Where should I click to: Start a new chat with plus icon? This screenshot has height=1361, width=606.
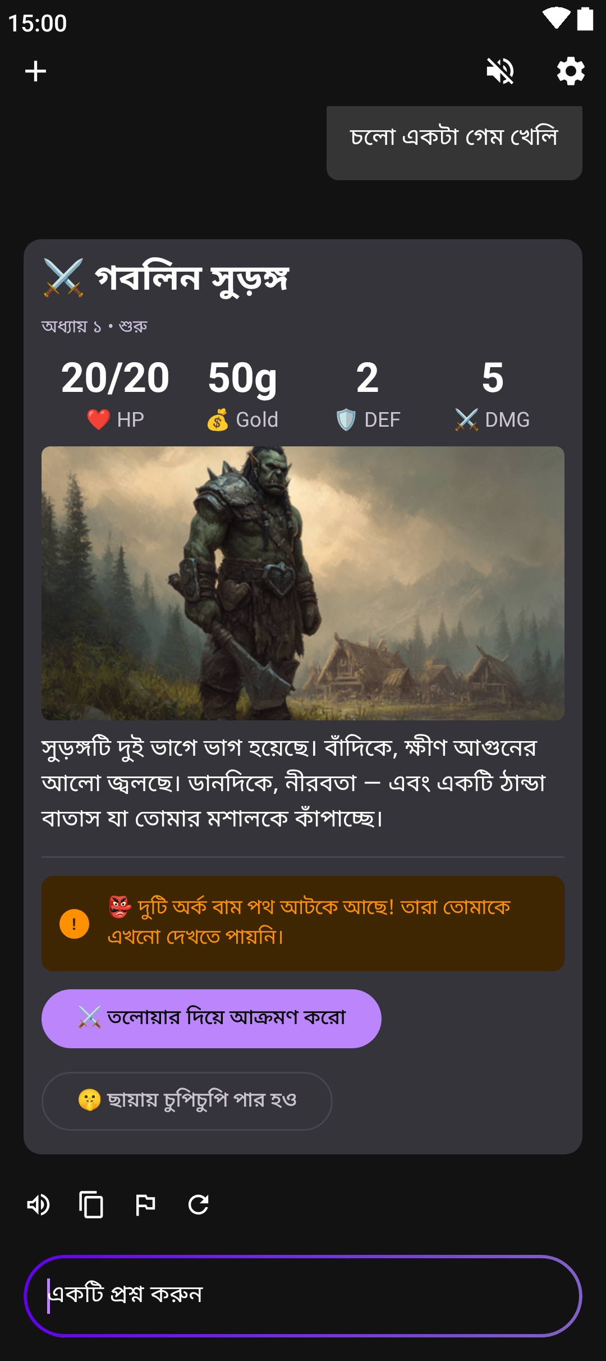pos(35,71)
